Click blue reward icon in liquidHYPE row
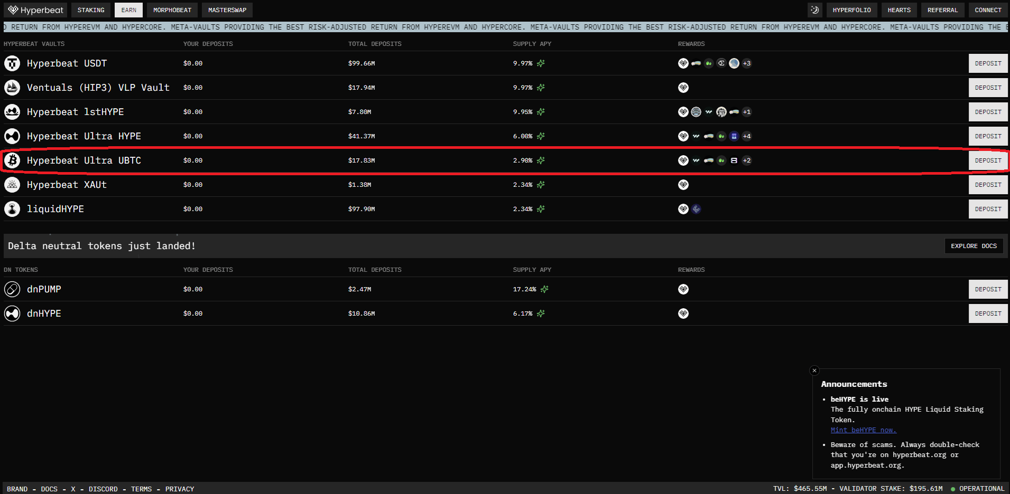This screenshot has height=494, width=1010. [x=696, y=209]
